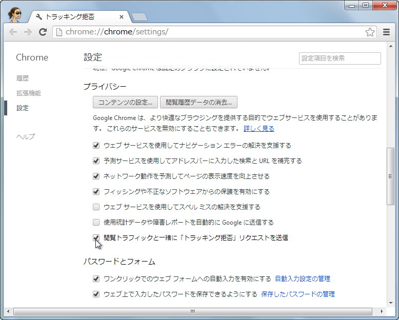Click the horizontal scrollbar right arrow
The width and height of the screenshot is (399, 320).
pyautogui.click(x=382, y=311)
